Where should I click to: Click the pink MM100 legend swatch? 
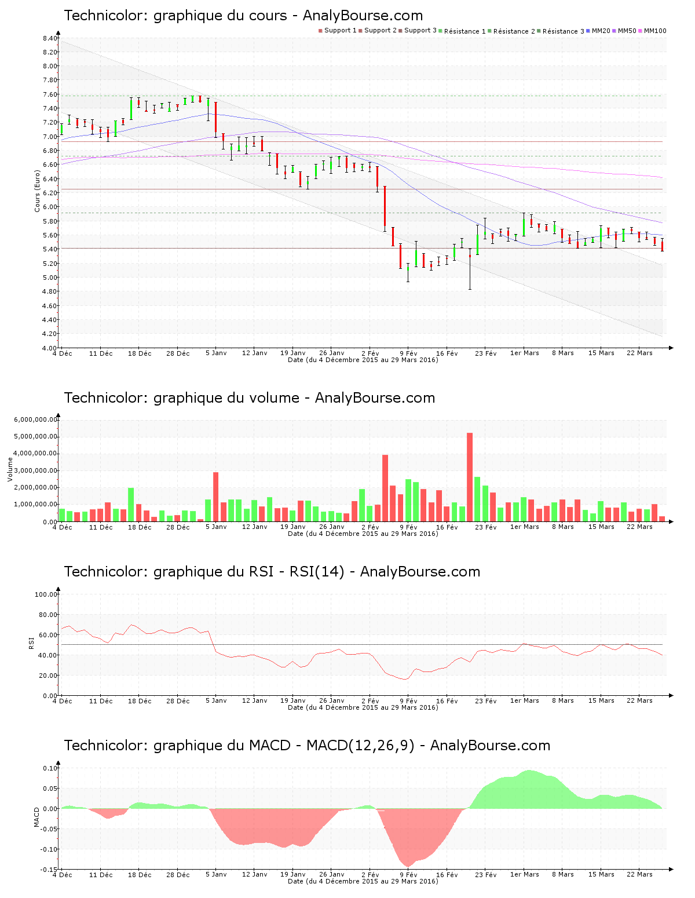coord(641,31)
